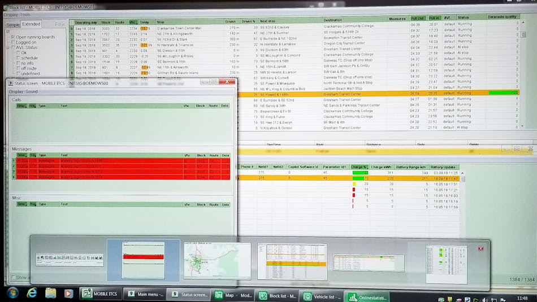Open the file explorer folder icon
The height and width of the screenshot is (302, 537).
pos(50,293)
